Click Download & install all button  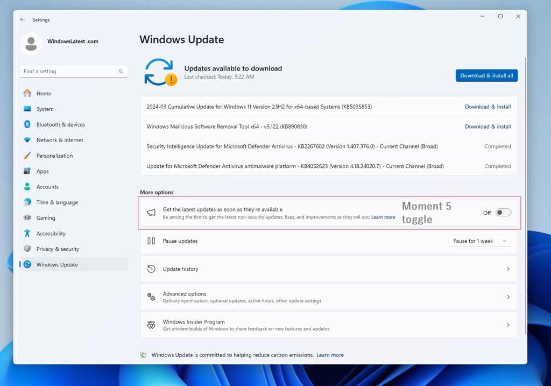[486, 75]
